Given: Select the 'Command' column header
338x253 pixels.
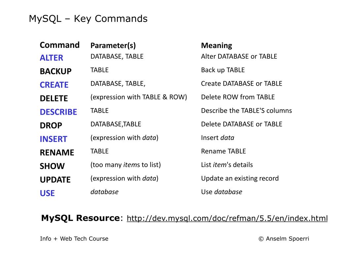Looking at the screenshot, I should click(60, 45).
